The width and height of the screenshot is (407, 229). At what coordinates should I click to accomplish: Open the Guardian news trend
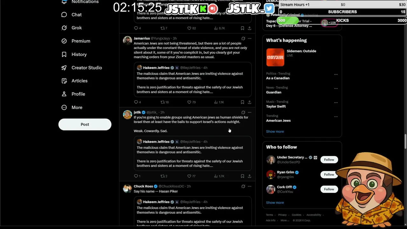pyautogui.click(x=273, y=92)
